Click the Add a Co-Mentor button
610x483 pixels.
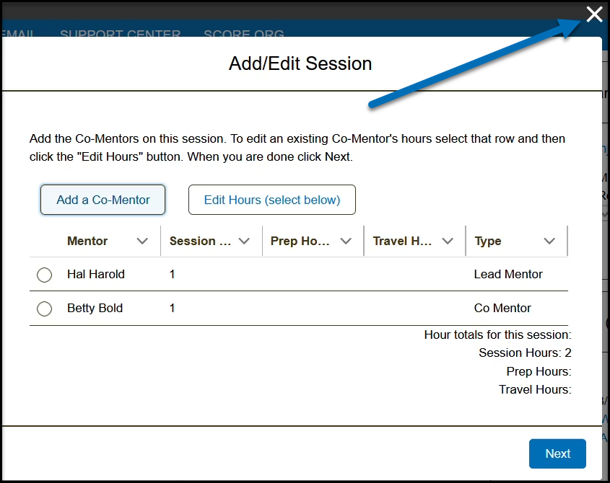(103, 200)
